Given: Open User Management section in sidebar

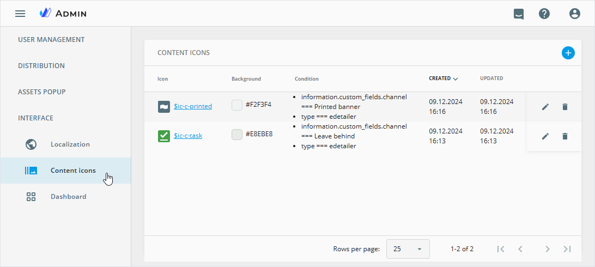Looking at the screenshot, I should pyautogui.click(x=51, y=40).
